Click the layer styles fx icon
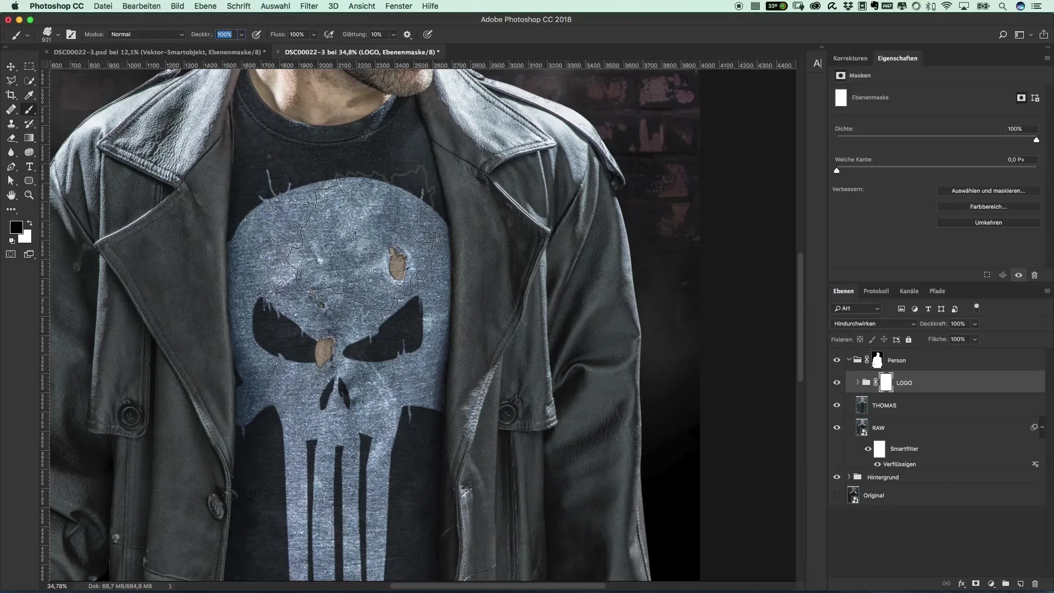The width and height of the screenshot is (1054, 593). click(962, 584)
